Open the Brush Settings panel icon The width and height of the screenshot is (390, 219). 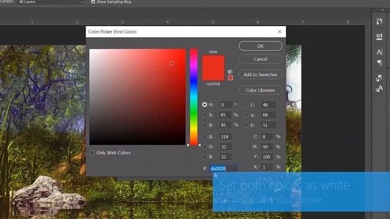[x=379, y=21]
